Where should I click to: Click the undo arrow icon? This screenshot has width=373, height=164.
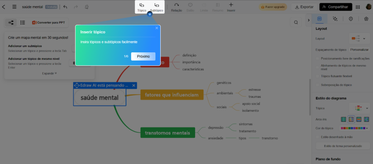(x=65, y=7)
